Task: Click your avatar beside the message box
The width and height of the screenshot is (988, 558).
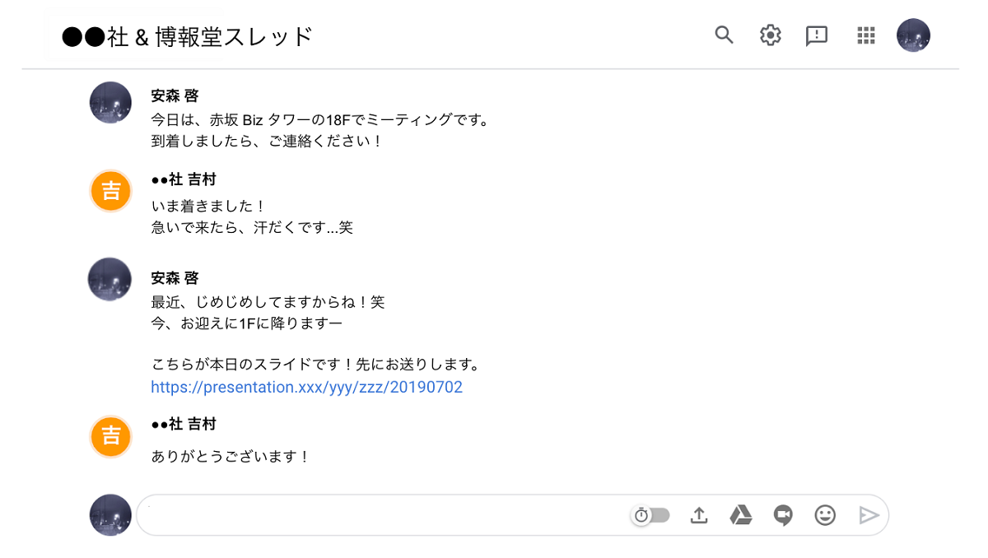Action: coord(110,515)
